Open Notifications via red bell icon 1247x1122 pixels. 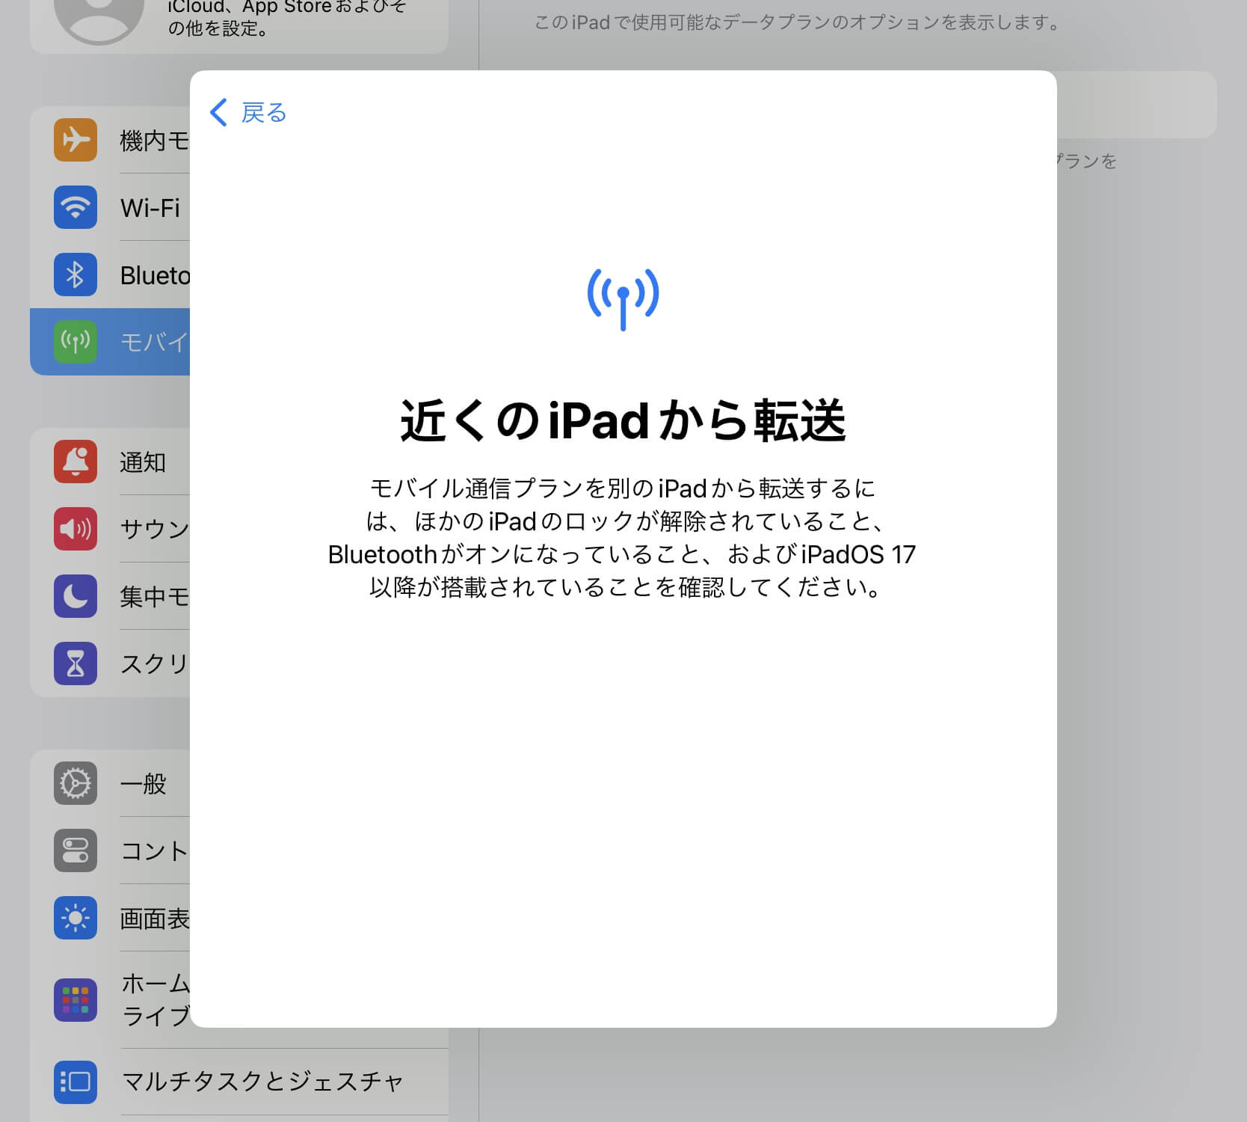coord(76,462)
